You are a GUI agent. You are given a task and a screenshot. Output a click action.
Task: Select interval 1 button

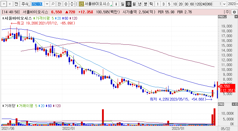pos(158,4)
